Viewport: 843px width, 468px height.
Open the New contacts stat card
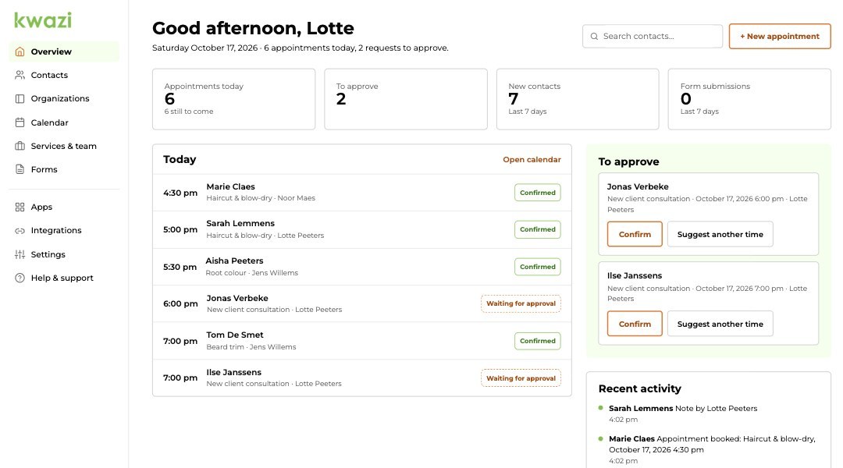tap(578, 99)
